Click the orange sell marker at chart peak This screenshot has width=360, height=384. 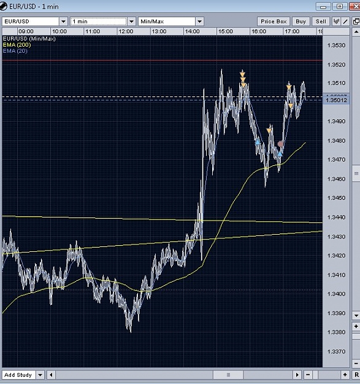click(242, 74)
